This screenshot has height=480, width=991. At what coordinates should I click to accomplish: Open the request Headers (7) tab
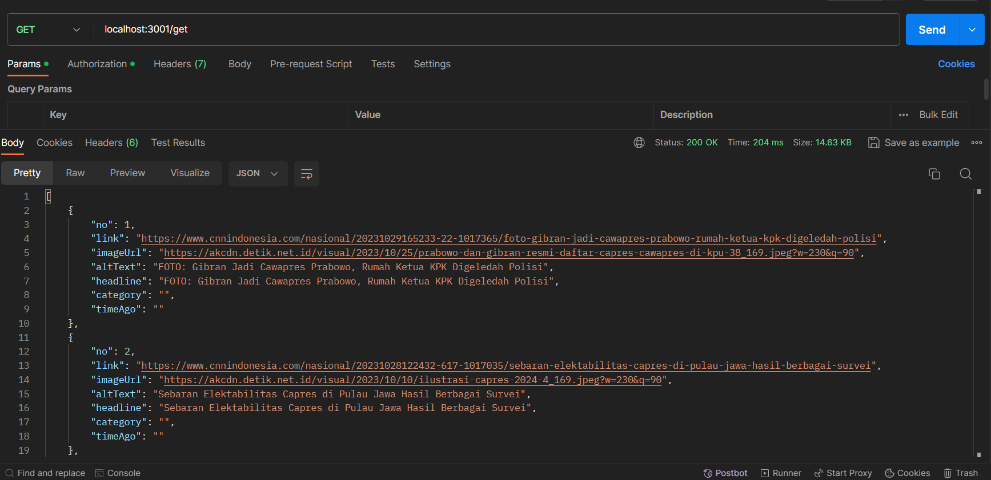click(x=180, y=64)
